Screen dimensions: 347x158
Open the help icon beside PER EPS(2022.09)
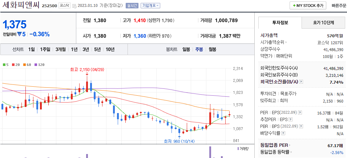(300, 113)
